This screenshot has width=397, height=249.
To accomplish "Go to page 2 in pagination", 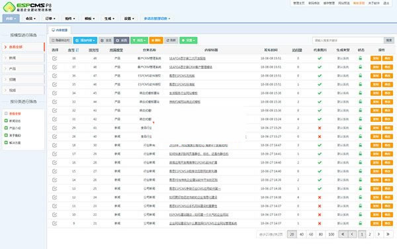I will coord(370,234).
